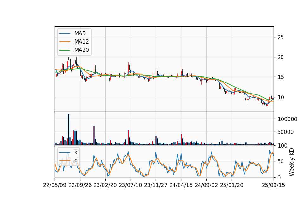Click the date label 23/07/10

click(x=130, y=185)
